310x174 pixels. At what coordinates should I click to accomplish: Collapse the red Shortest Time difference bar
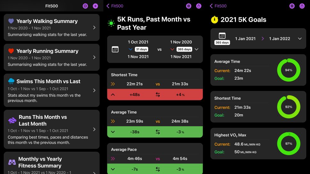(x=113, y=95)
